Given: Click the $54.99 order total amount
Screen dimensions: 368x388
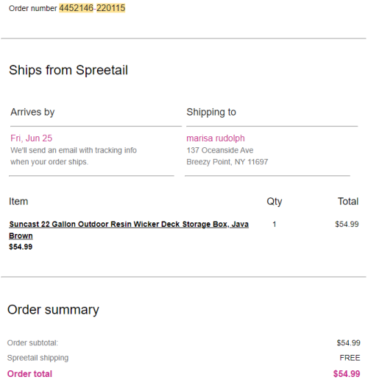Looking at the screenshot, I should (x=347, y=374).
